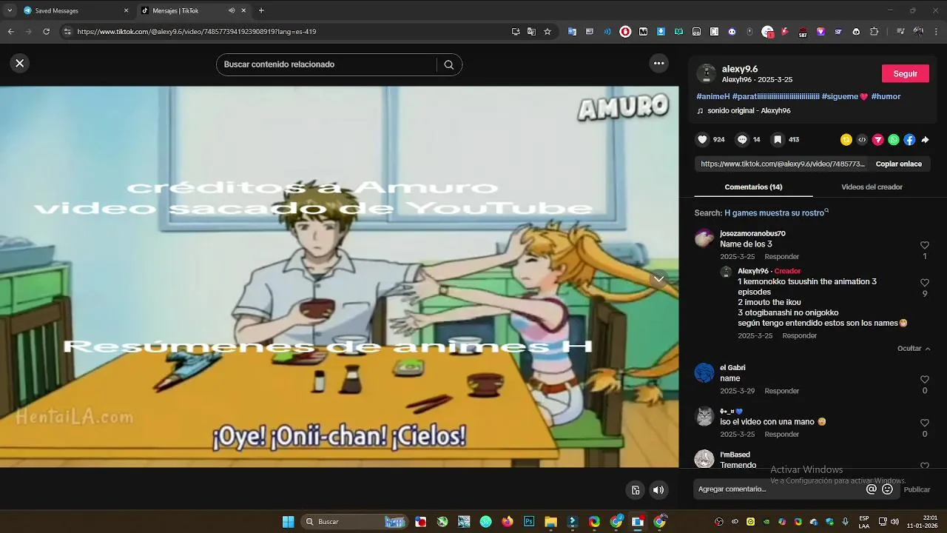
Task: Share the video to Facebook
Action: [909, 139]
